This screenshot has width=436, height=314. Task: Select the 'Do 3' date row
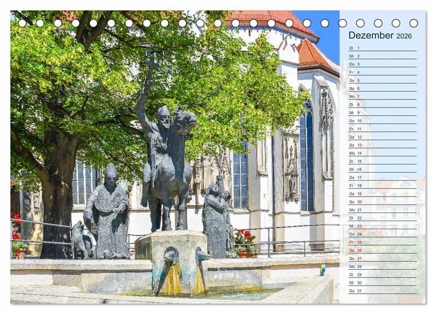point(383,64)
